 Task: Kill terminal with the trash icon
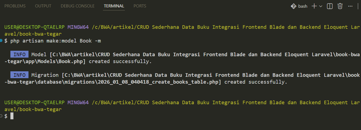coord(340,6)
